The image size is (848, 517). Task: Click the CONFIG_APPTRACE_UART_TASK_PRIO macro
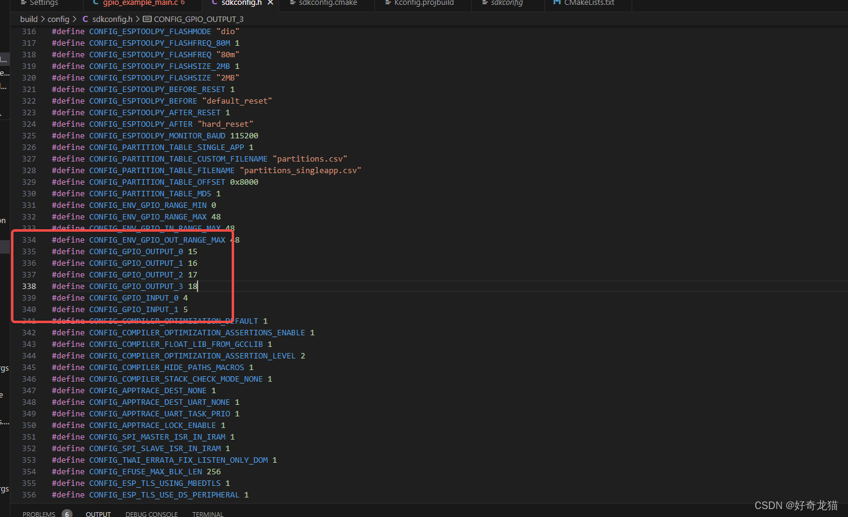pos(160,413)
